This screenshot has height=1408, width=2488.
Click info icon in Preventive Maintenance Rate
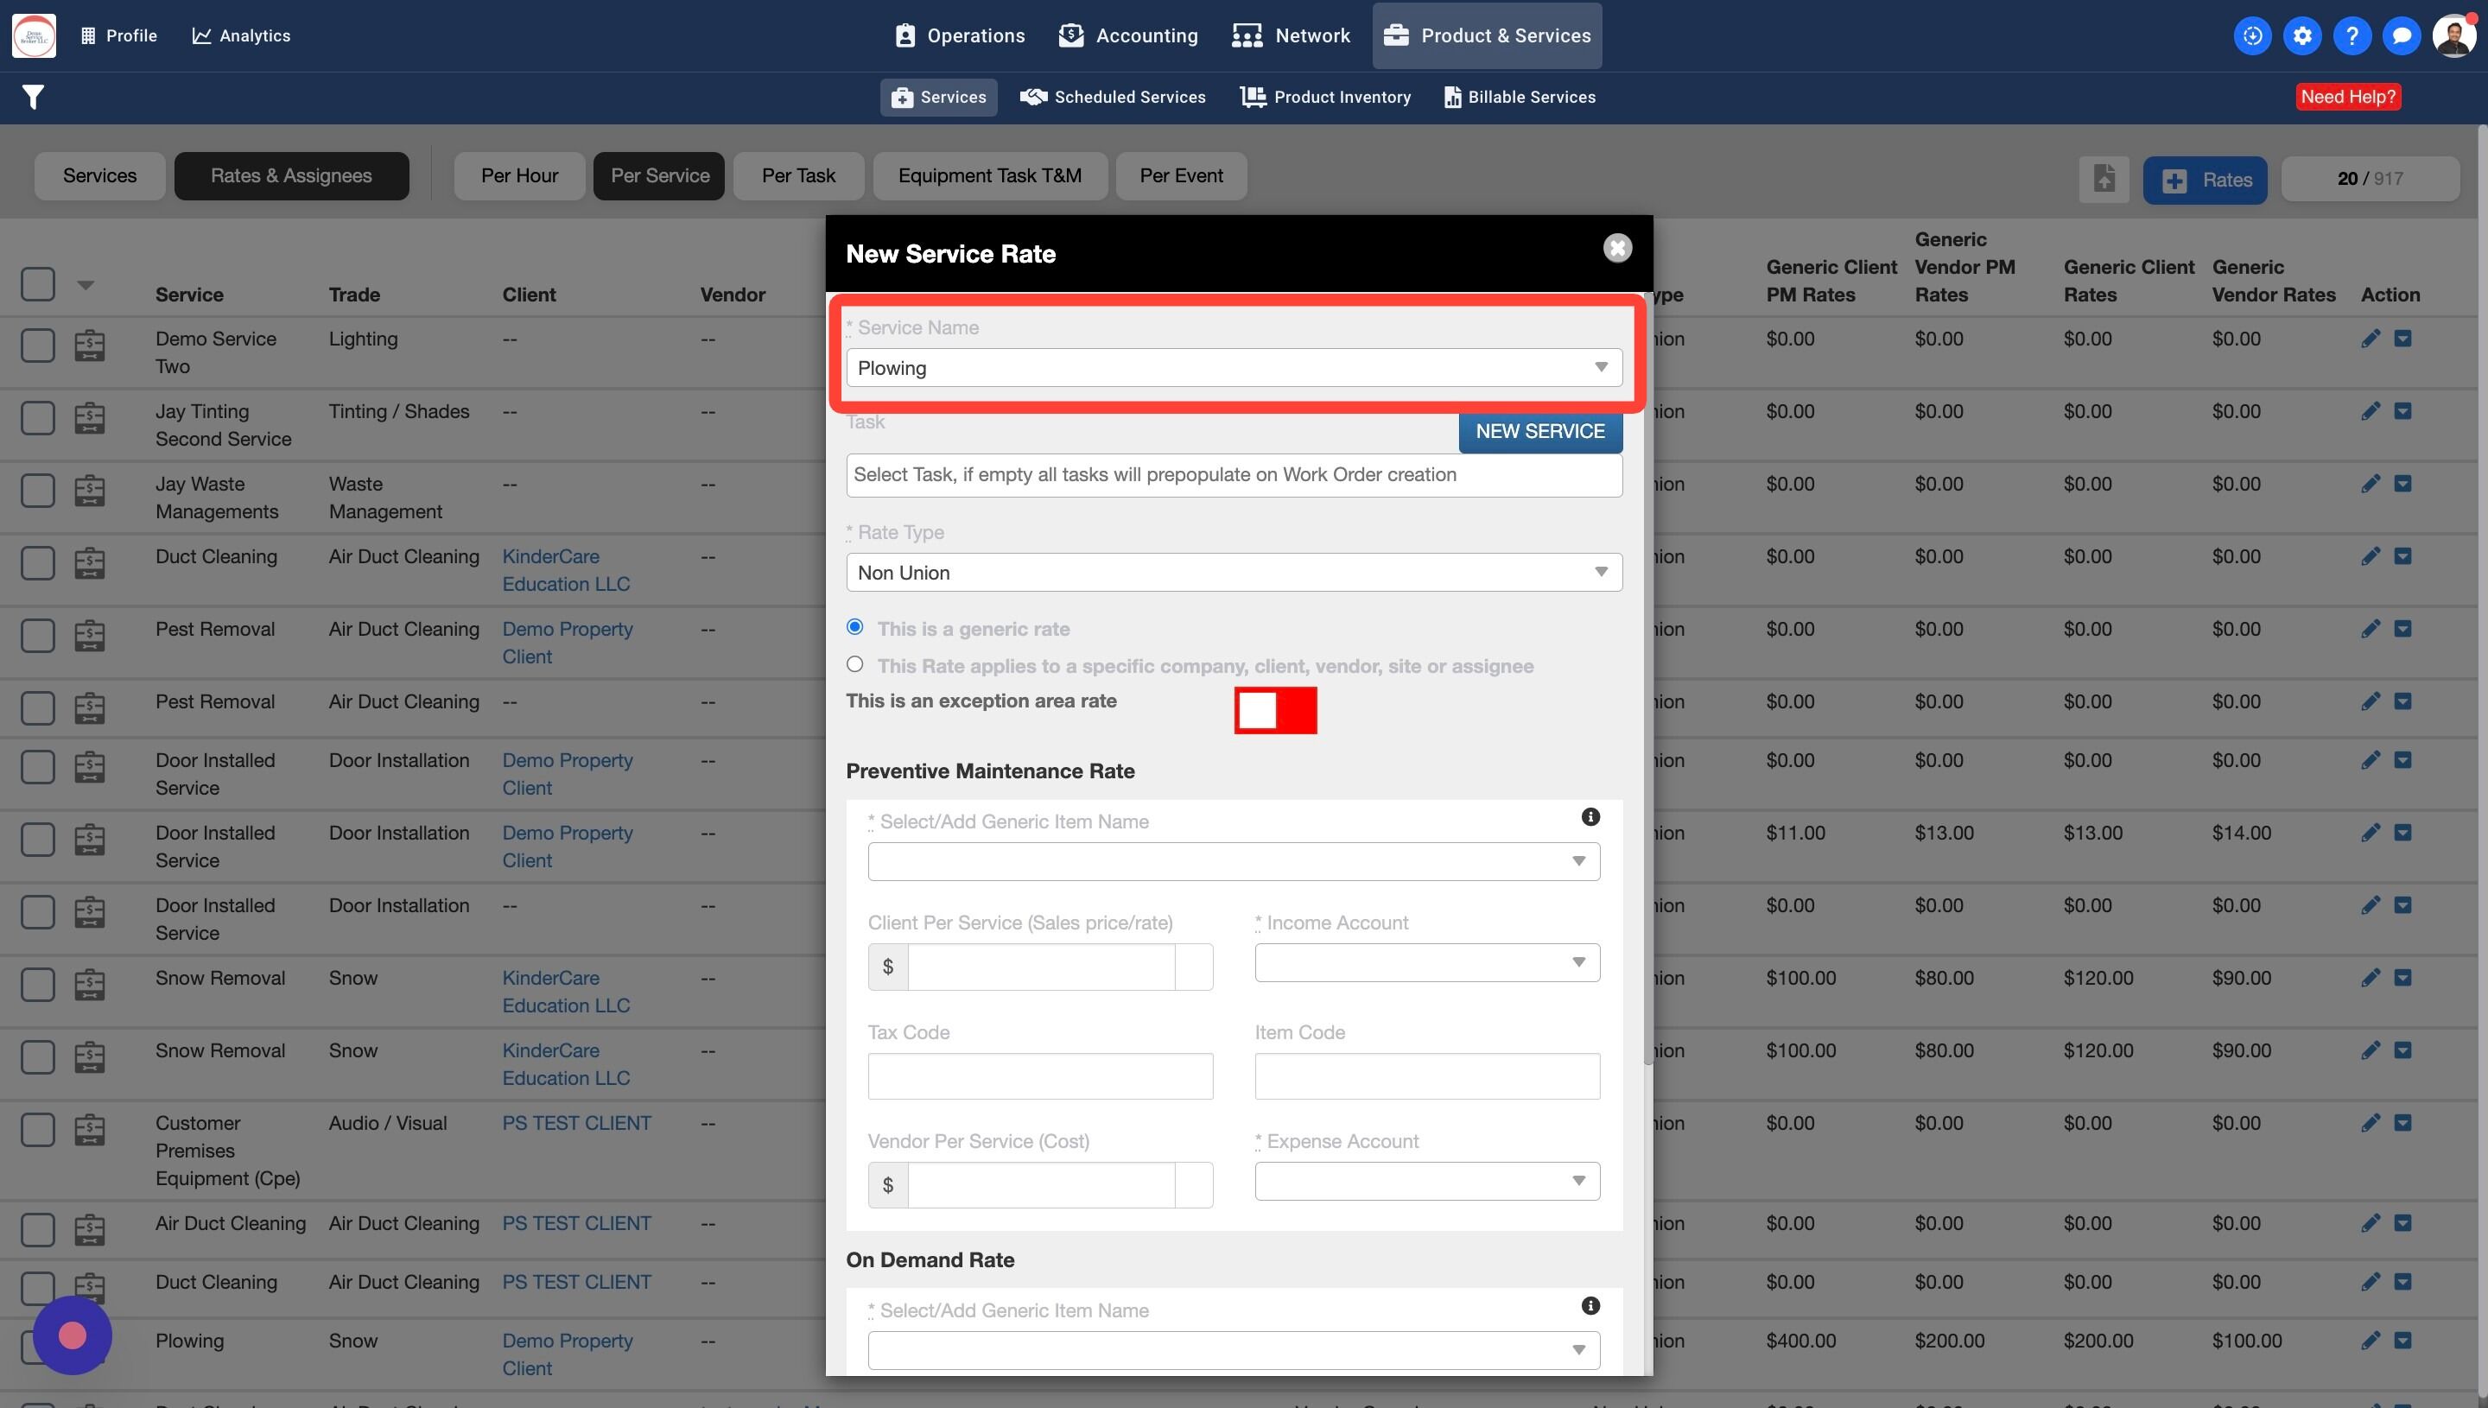[1590, 817]
